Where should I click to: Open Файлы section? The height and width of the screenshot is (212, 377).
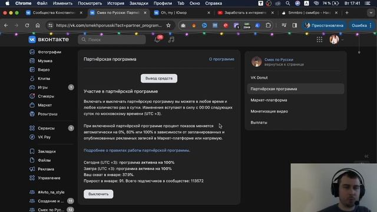pos(44,160)
